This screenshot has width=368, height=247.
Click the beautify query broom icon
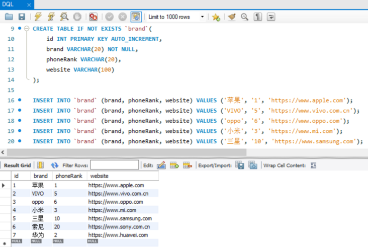[x=232, y=17]
